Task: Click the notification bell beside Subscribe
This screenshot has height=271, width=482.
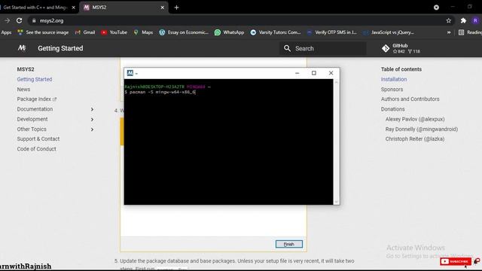Action: (x=477, y=261)
